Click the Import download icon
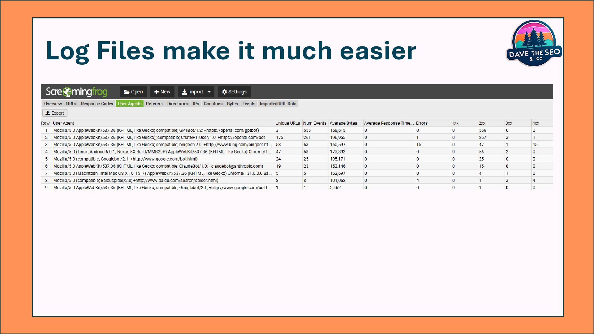Screen dimensions: 594x334 pyautogui.click(x=184, y=92)
